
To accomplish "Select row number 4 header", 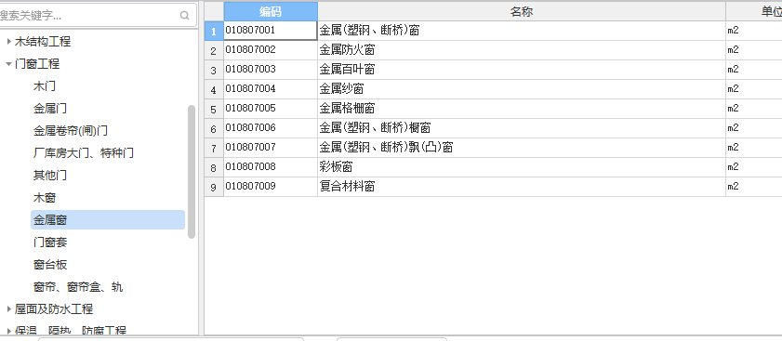I will tap(214, 89).
